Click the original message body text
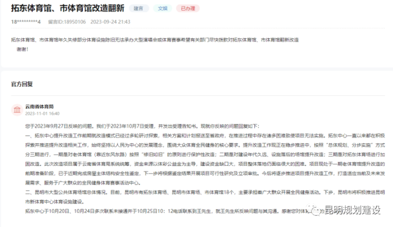The height and width of the screenshot is (227, 393). (154, 40)
